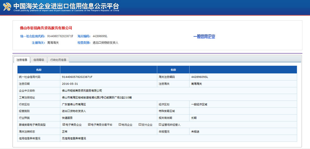Click the second 名称 column header
The width and height of the screenshot is (310, 149).
tap(173, 70)
